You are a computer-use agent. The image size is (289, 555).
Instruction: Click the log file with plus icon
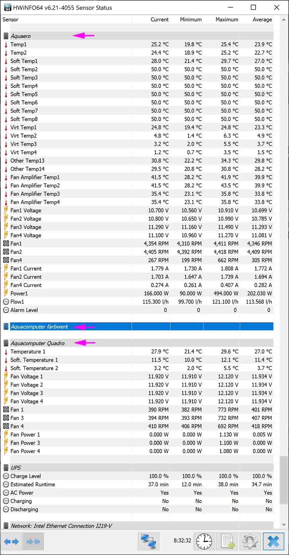[x=227, y=541]
